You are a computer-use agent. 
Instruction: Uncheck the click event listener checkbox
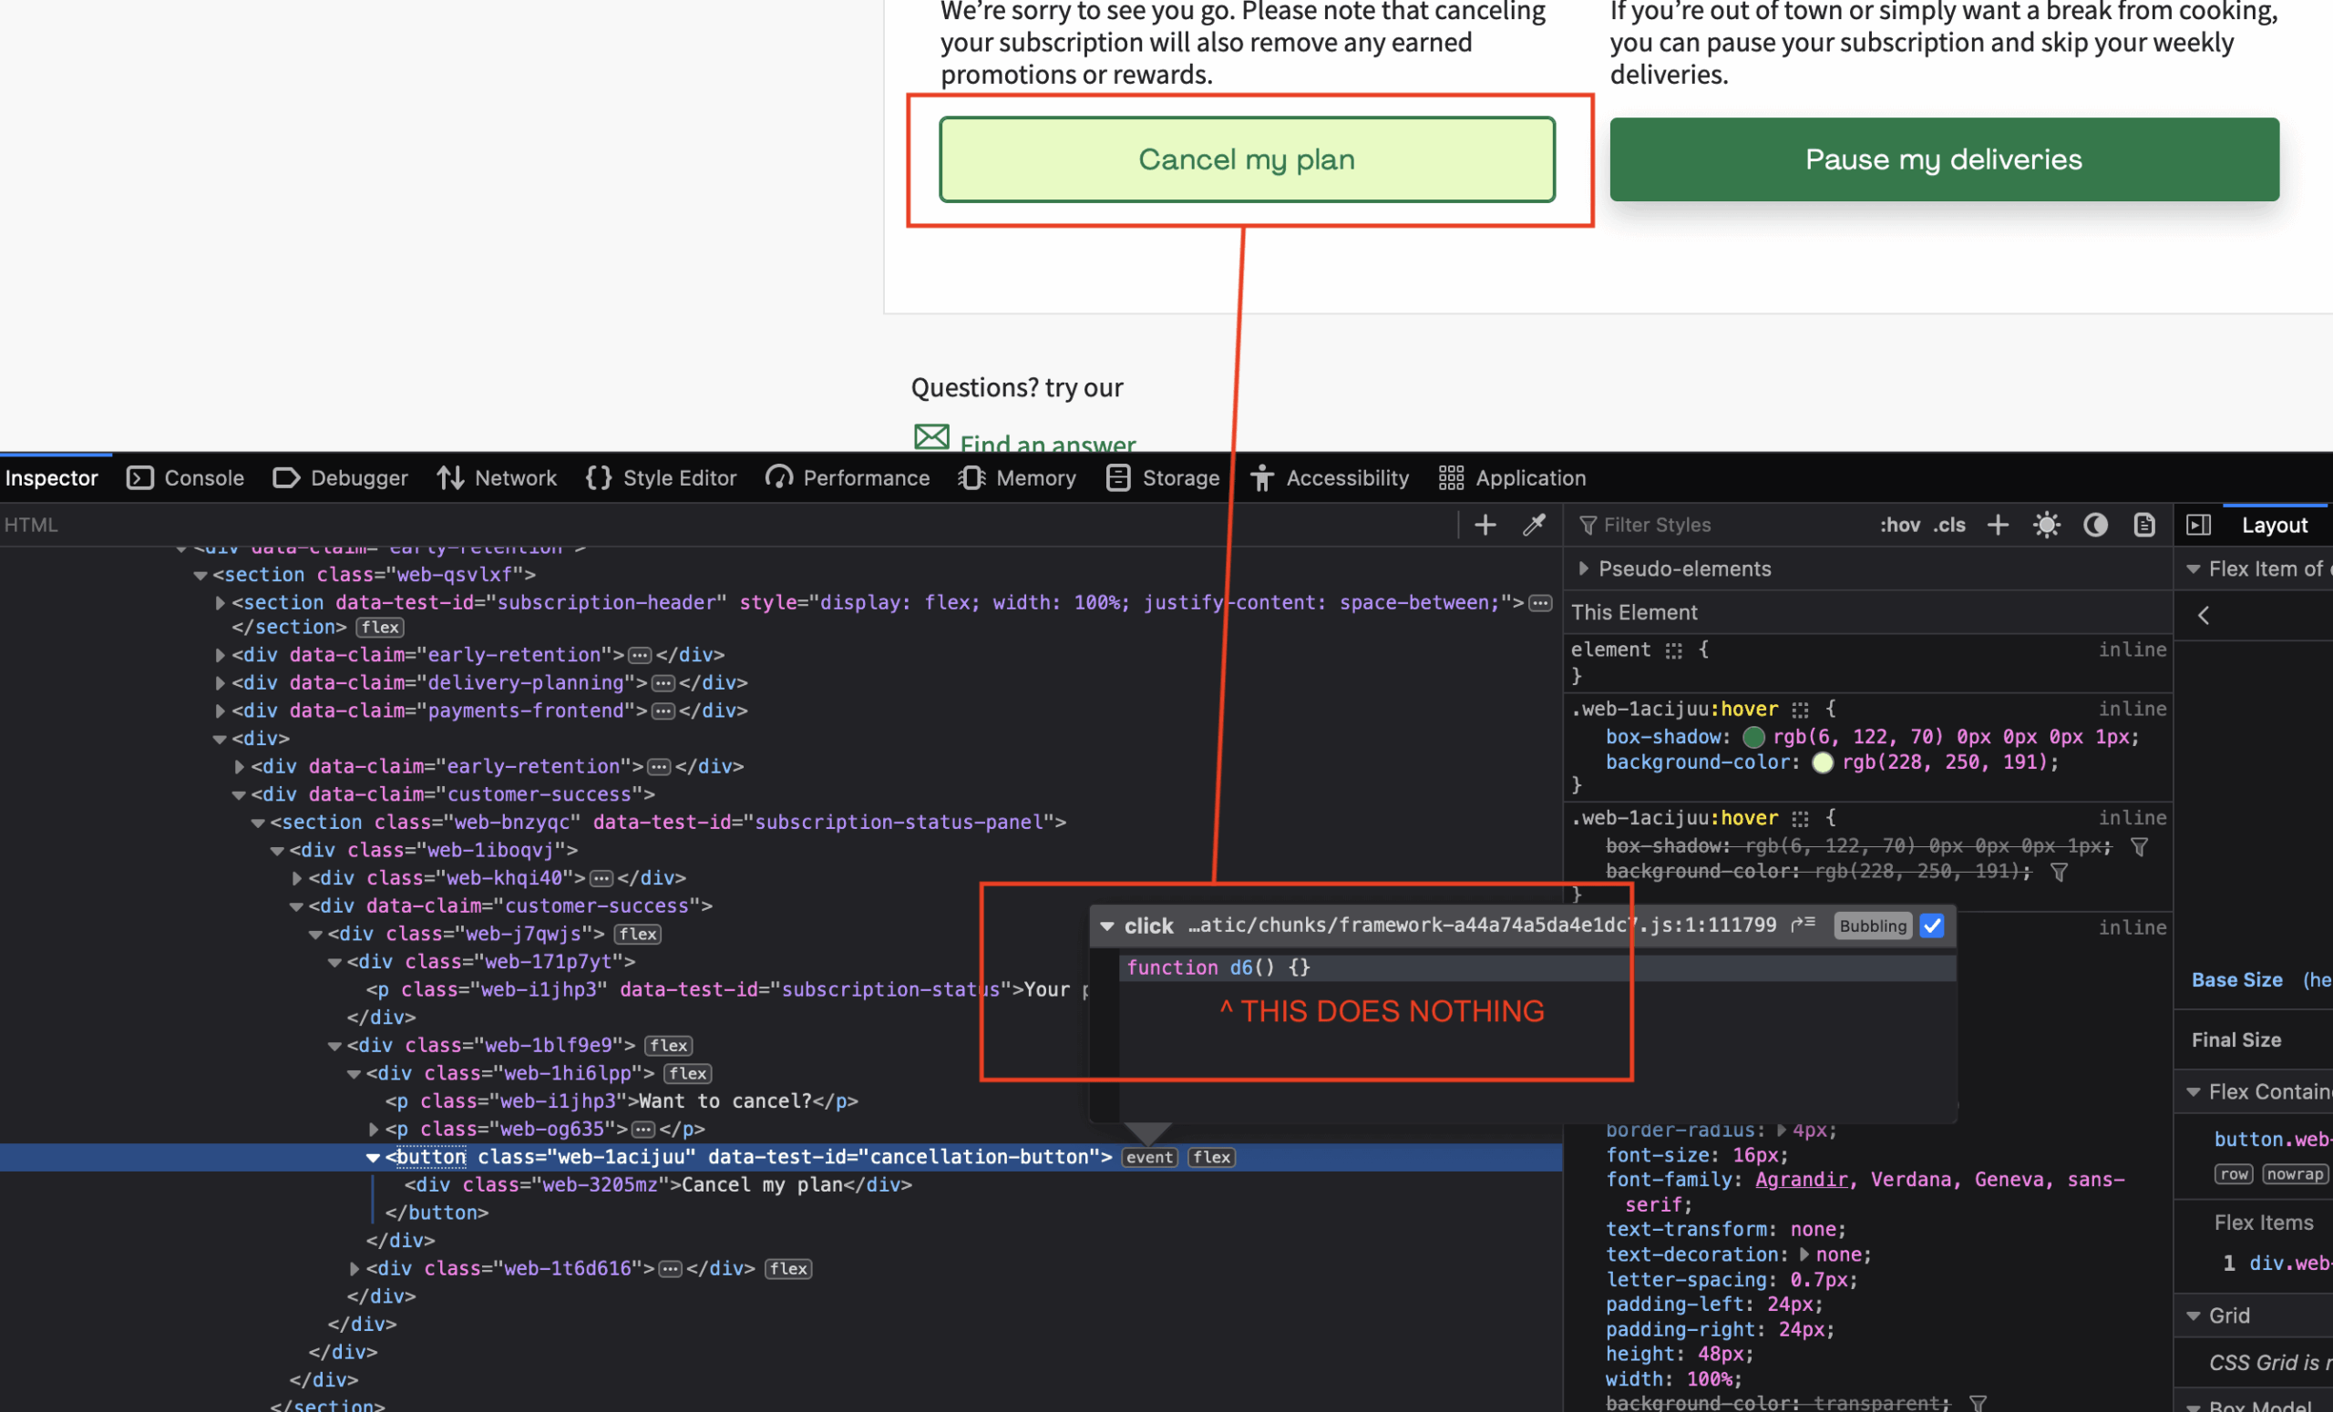[x=1933, y=926]
